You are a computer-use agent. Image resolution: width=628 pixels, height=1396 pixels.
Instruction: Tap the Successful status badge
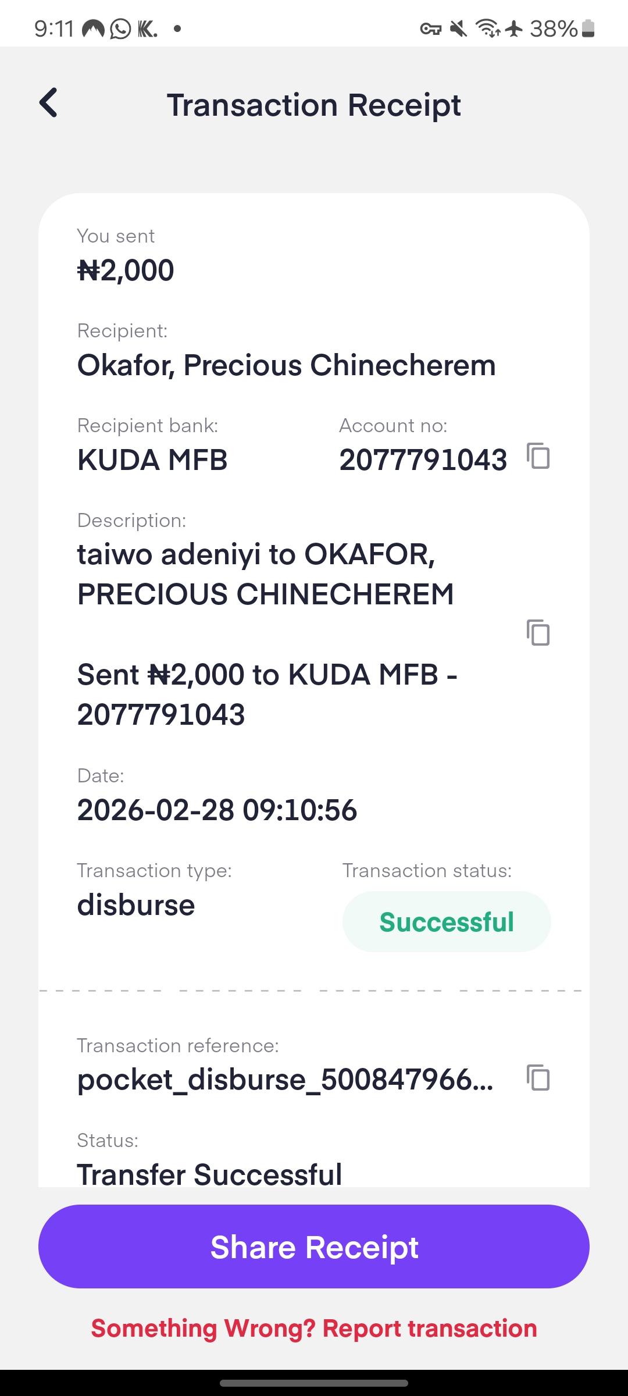[447, 922]
